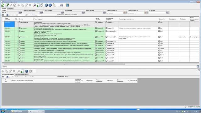Screen dimensions: 201x113
Task: Click the Add plus icon in top toolbar
Action: click(x=19, y=5)
